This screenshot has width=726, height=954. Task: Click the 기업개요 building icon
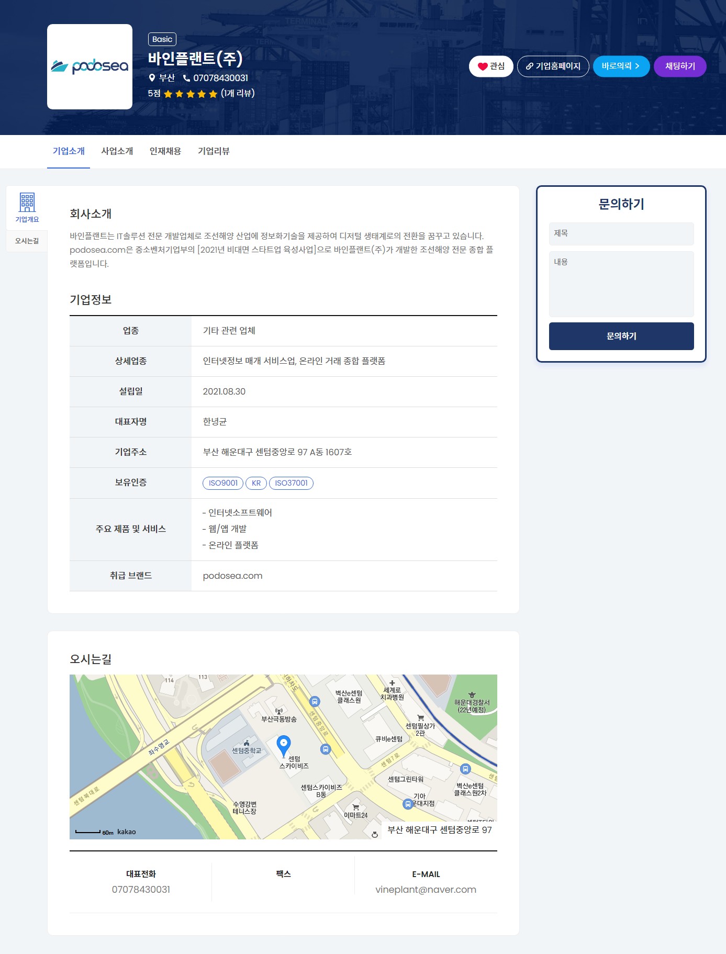pos(27,203)
